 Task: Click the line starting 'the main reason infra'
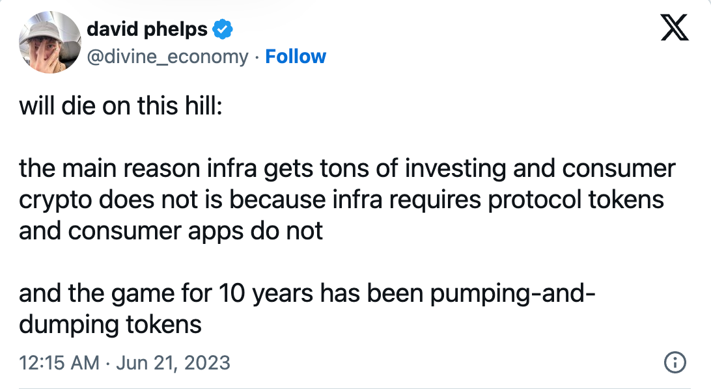347,169
